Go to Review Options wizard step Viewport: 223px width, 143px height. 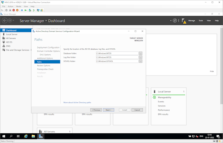(x=44, y=66)
